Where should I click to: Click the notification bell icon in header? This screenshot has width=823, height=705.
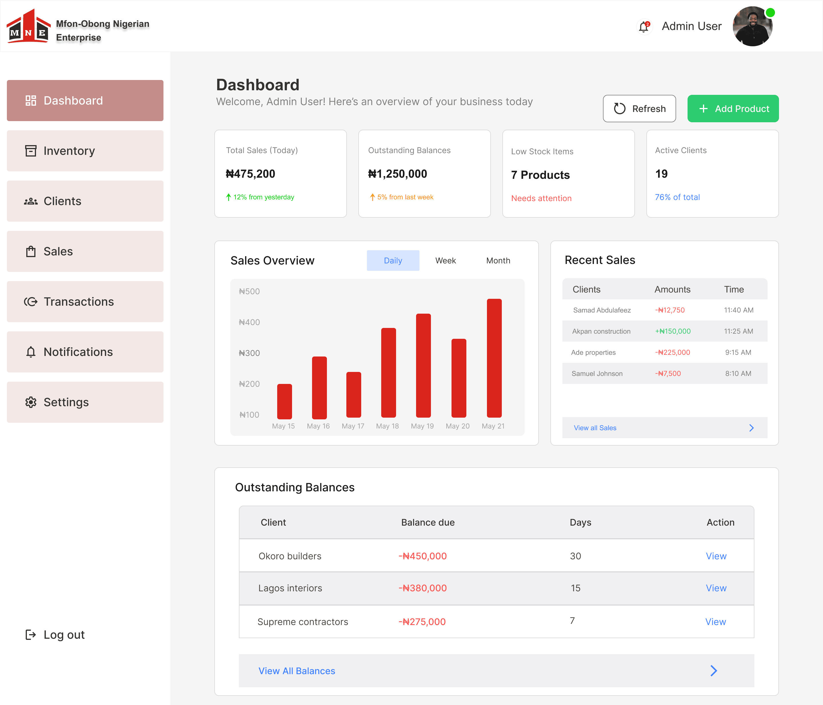point(644,27)
